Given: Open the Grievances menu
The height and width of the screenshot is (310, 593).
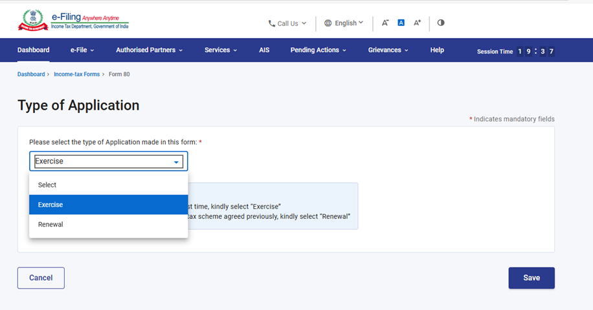Looking at the screenshot, I should (x=388, y=50).
